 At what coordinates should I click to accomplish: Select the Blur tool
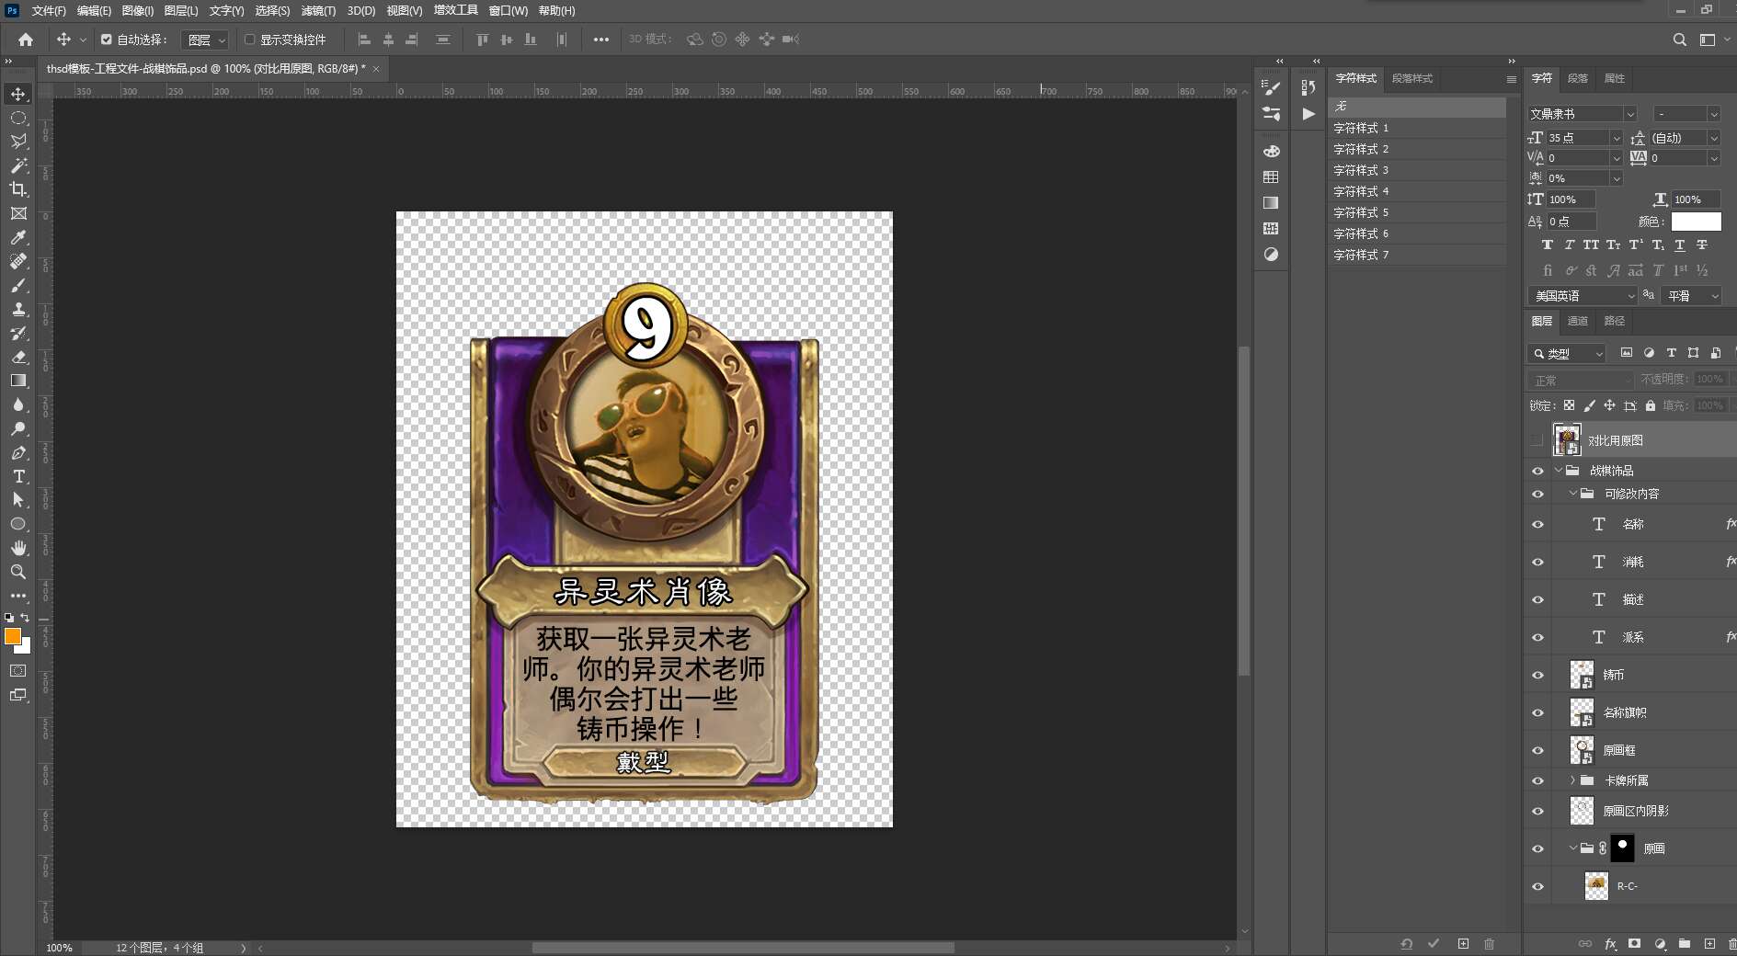(x=18, y=404)
